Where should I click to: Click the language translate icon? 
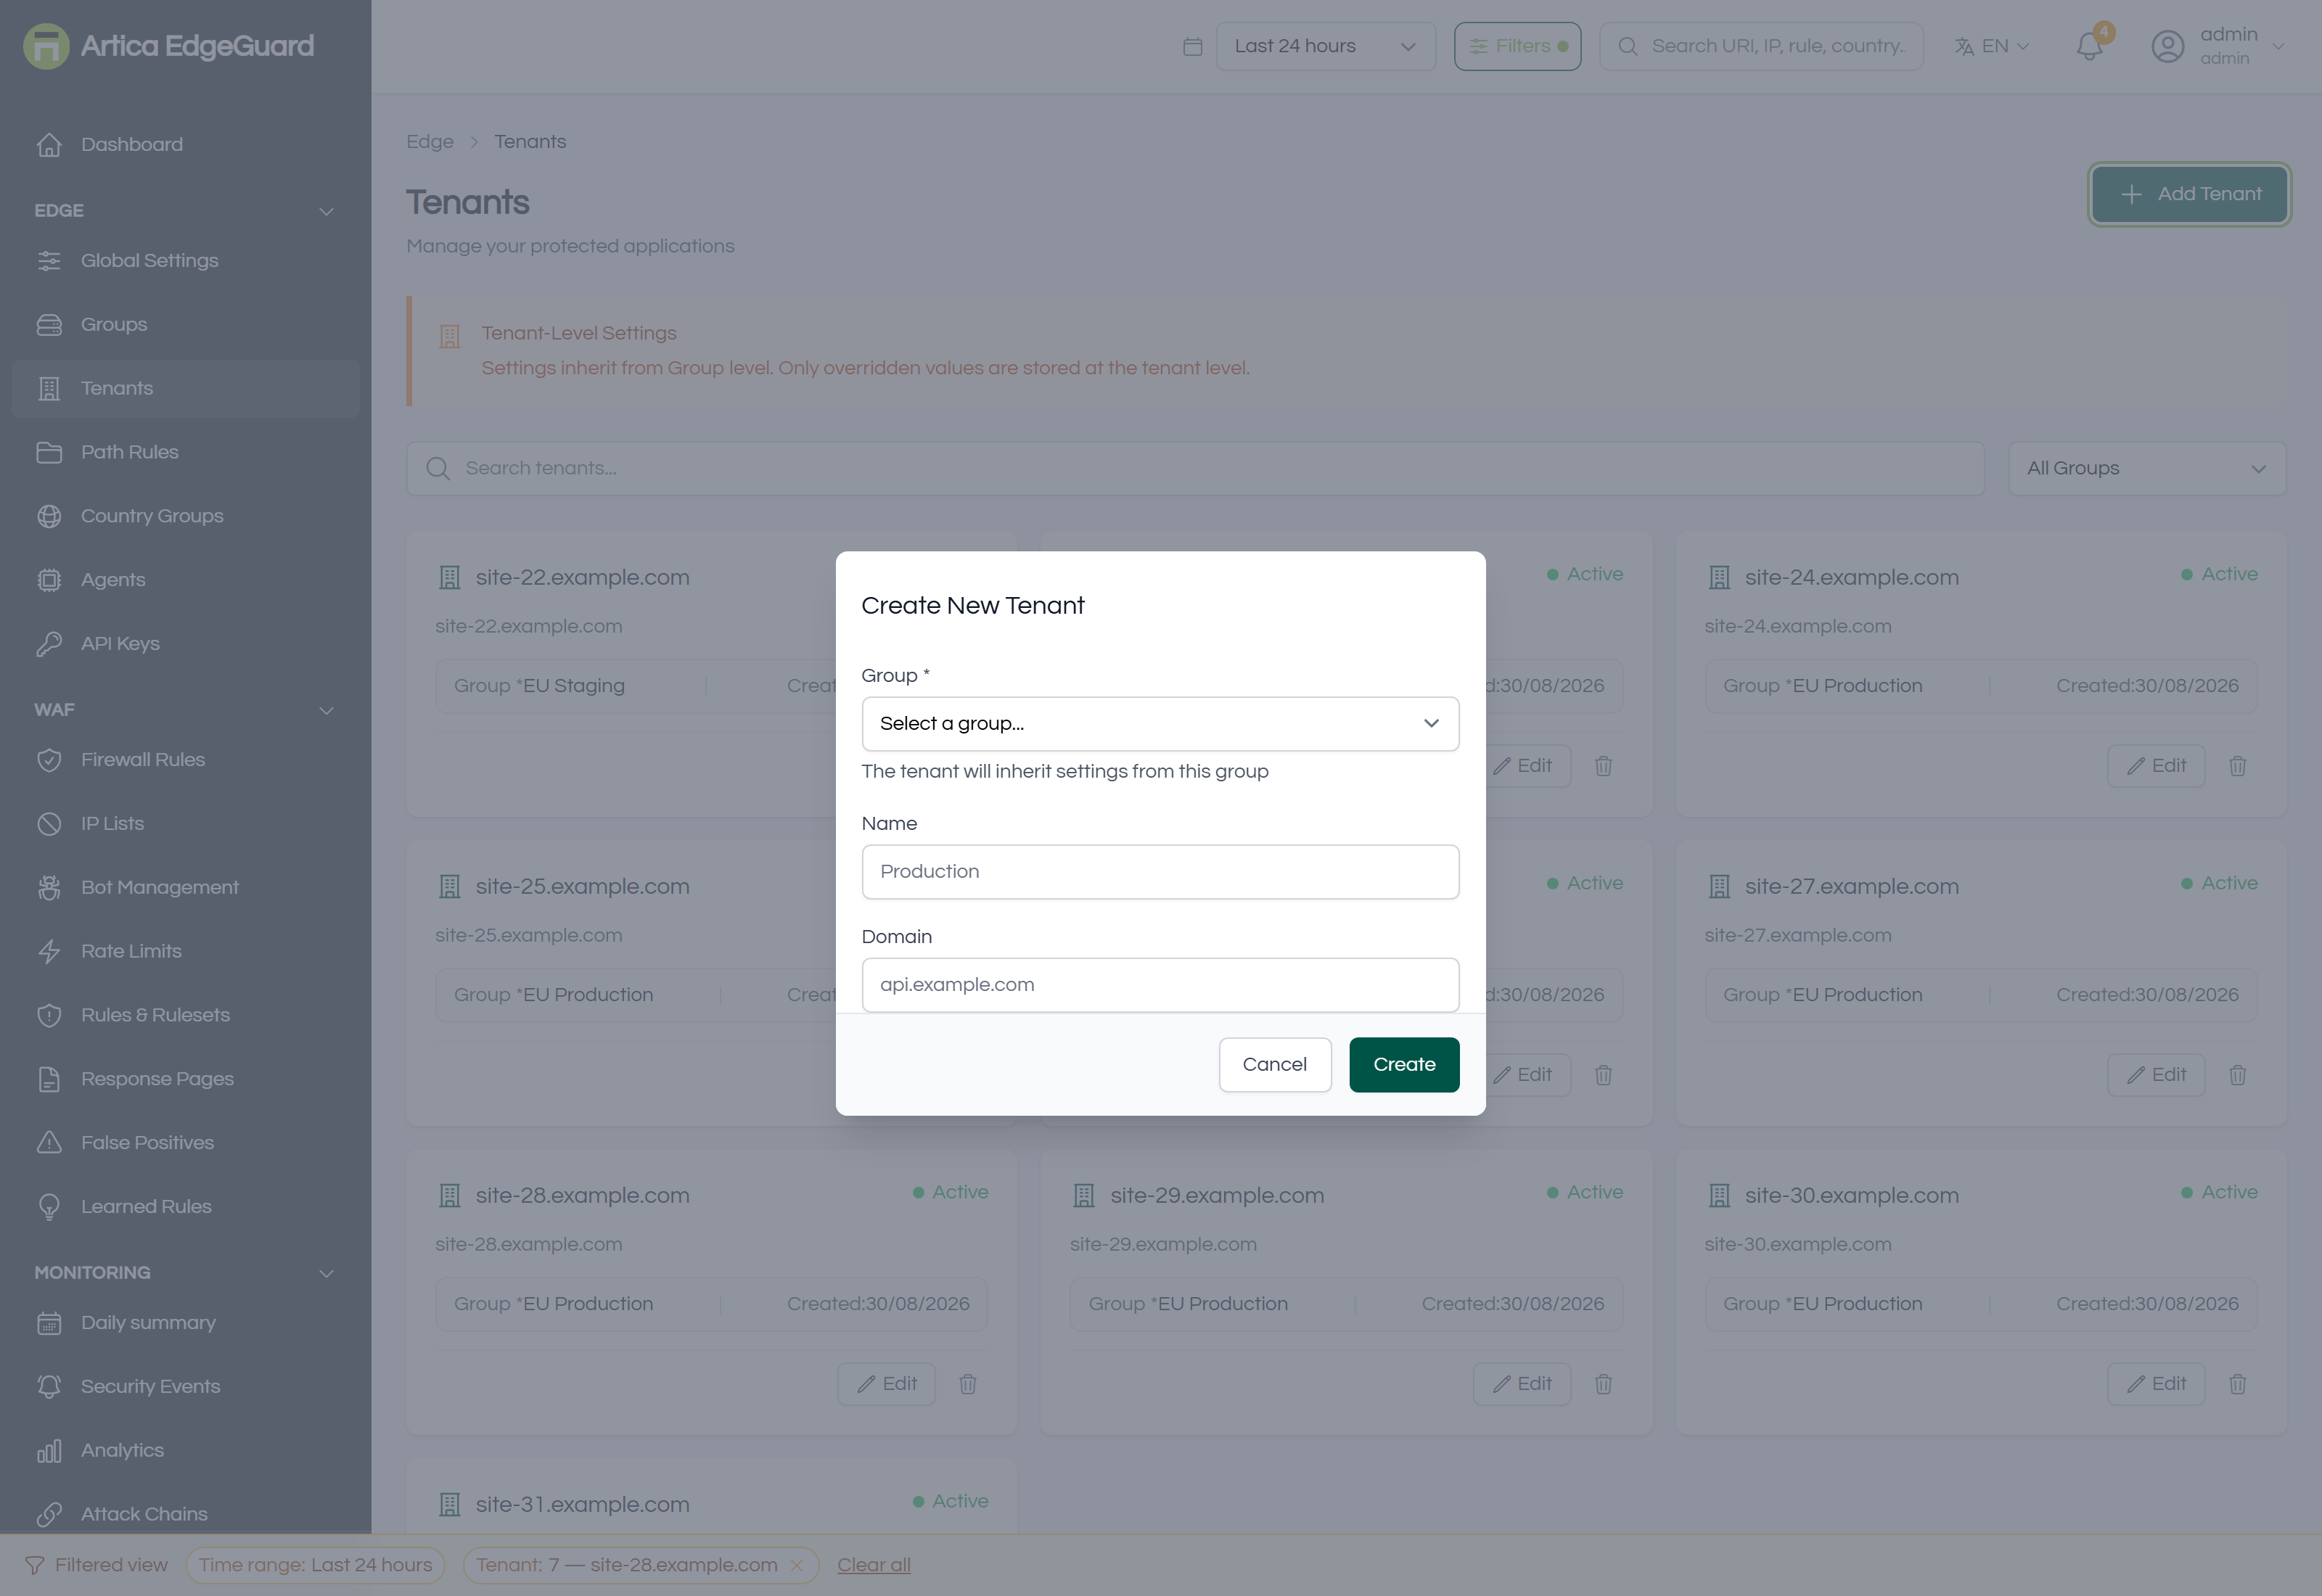click(x=1964, y=46)
